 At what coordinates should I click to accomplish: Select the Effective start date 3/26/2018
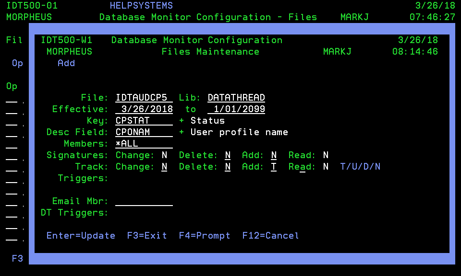(x=144, y=109)
